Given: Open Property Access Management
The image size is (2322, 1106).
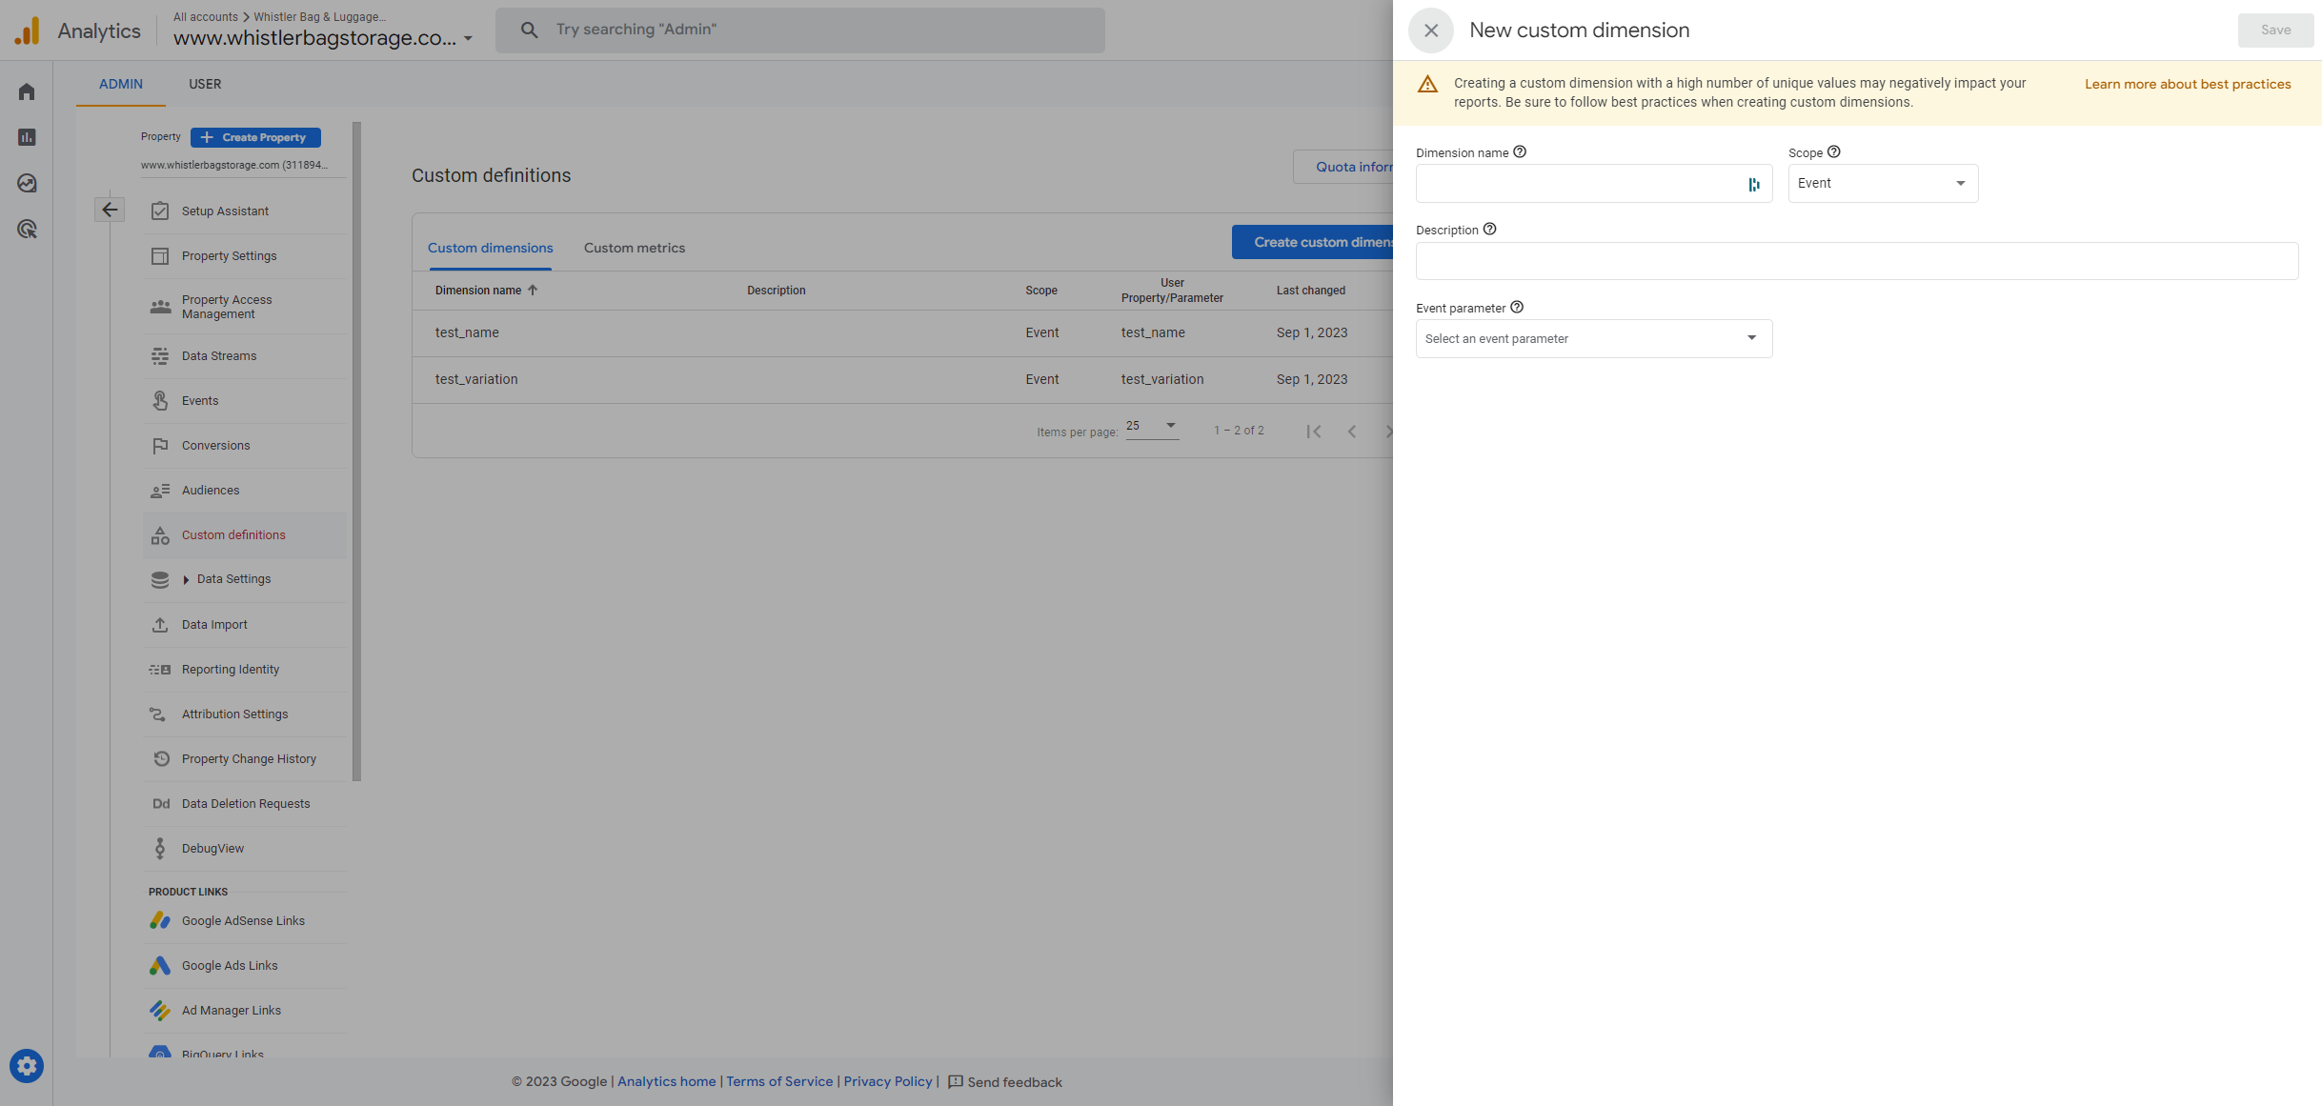Looking at the screenshot, I should (x=245, y=307).
